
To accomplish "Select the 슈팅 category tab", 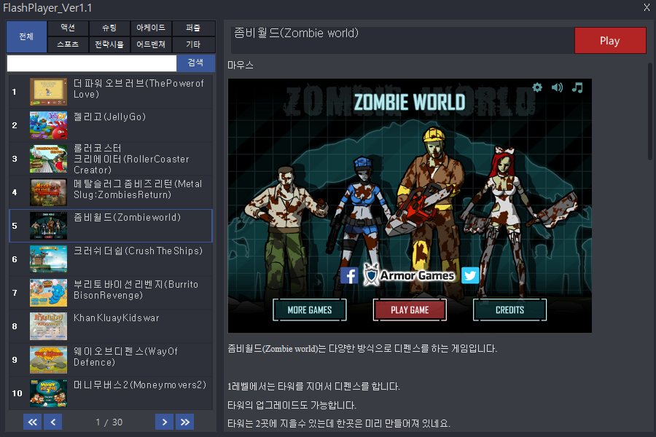I will pyautogui.click(x=109, y=28).
